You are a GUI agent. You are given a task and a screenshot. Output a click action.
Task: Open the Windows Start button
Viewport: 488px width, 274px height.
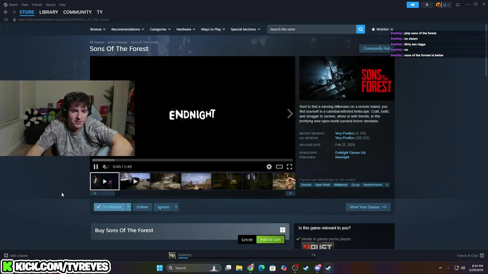tap(160, 268)
